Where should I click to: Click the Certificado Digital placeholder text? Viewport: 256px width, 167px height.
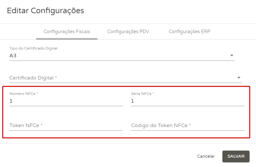(x=33, y=78)
